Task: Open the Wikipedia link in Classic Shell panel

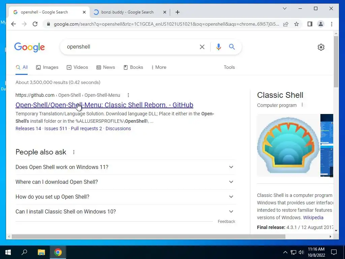Action: (313, 218)
